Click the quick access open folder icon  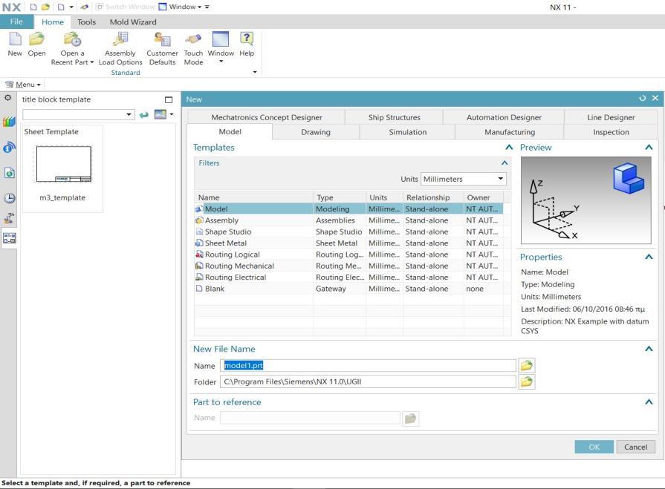tap(45, 7)
